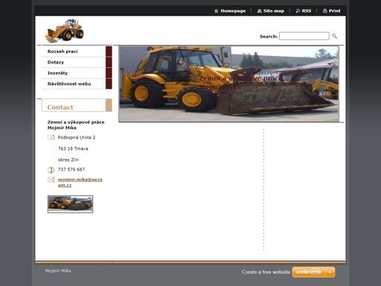Open the small excavator thumbnail
Viewport: 381px width, 286px height.
pyautogui.click(x=70, y=204)
